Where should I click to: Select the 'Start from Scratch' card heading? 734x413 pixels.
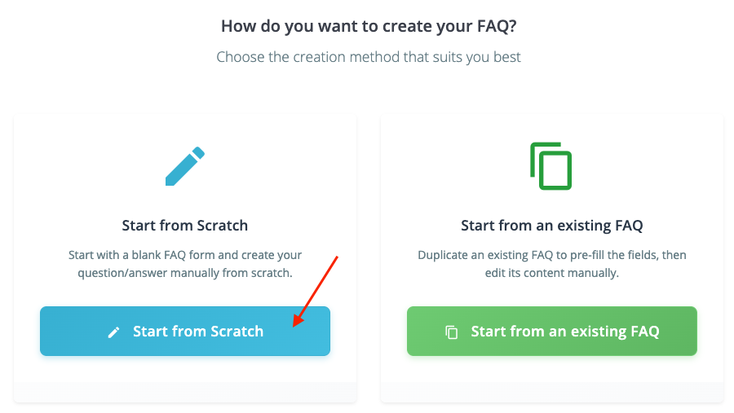[184, 225]
